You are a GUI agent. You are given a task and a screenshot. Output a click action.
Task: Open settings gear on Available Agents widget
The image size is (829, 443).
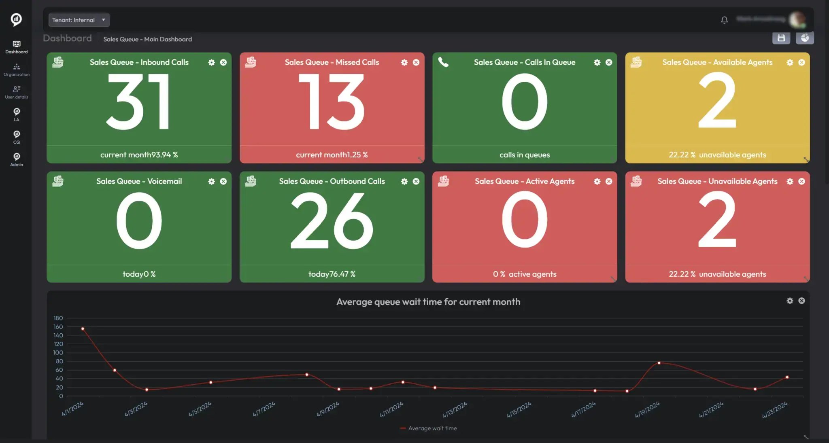(x=790, y=62)
